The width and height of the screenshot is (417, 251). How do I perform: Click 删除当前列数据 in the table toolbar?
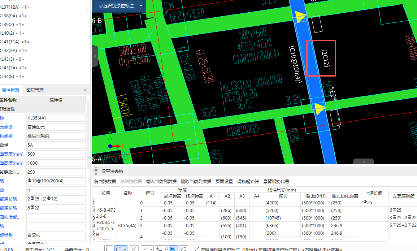pos(196,181)
